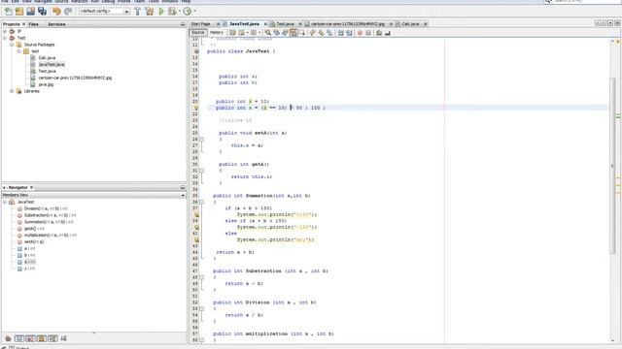Select Summation method in Navigator
This screenshot has width=622, height=349.
click(49, 222)
